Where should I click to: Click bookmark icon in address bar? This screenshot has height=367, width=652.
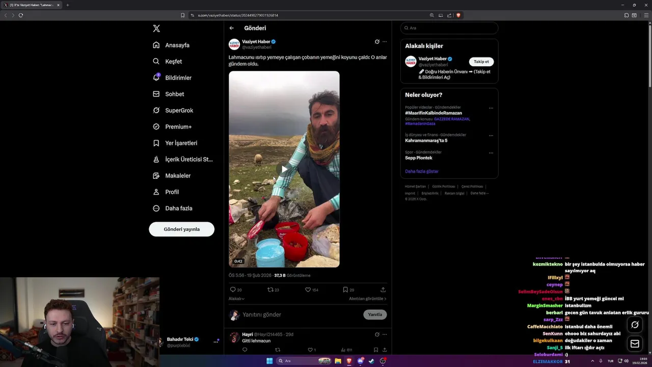(x=183, y=15)
